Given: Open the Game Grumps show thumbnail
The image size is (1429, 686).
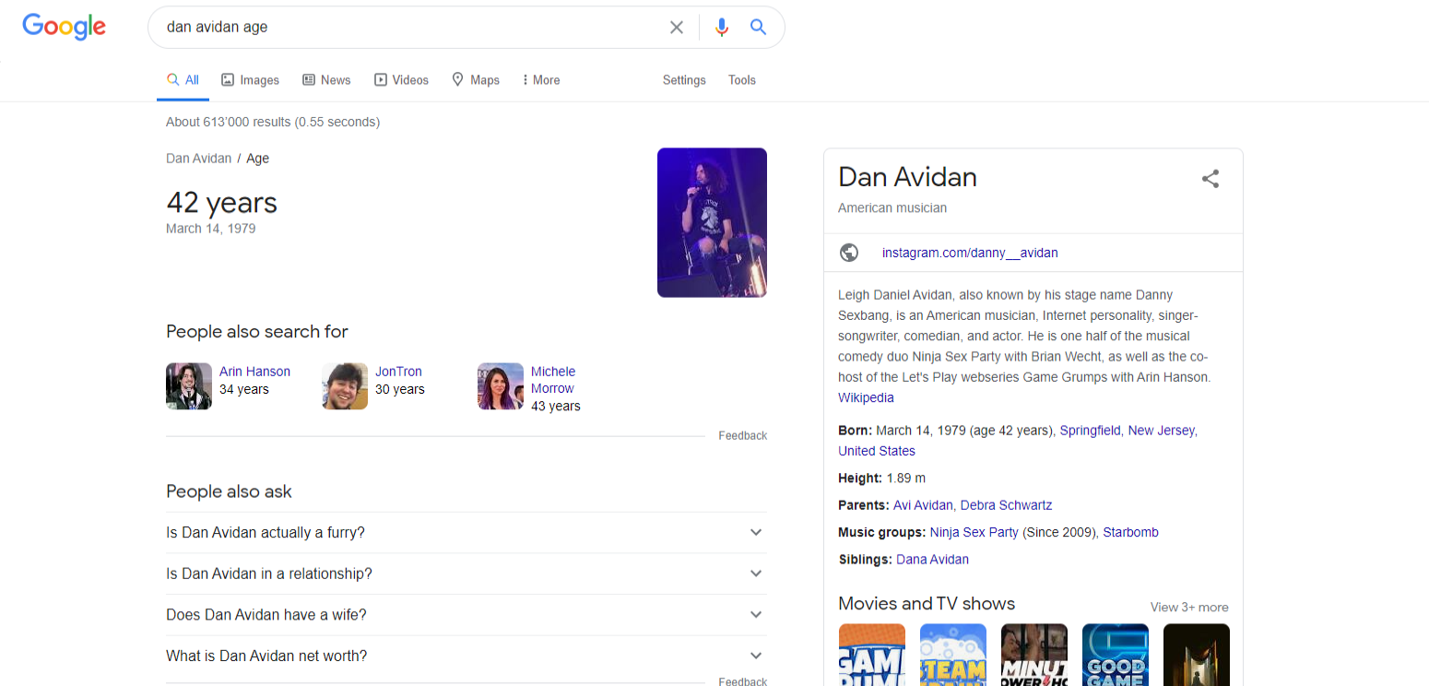Looking at the screenshot, I should pyautogui.click(x=871, y=655).
